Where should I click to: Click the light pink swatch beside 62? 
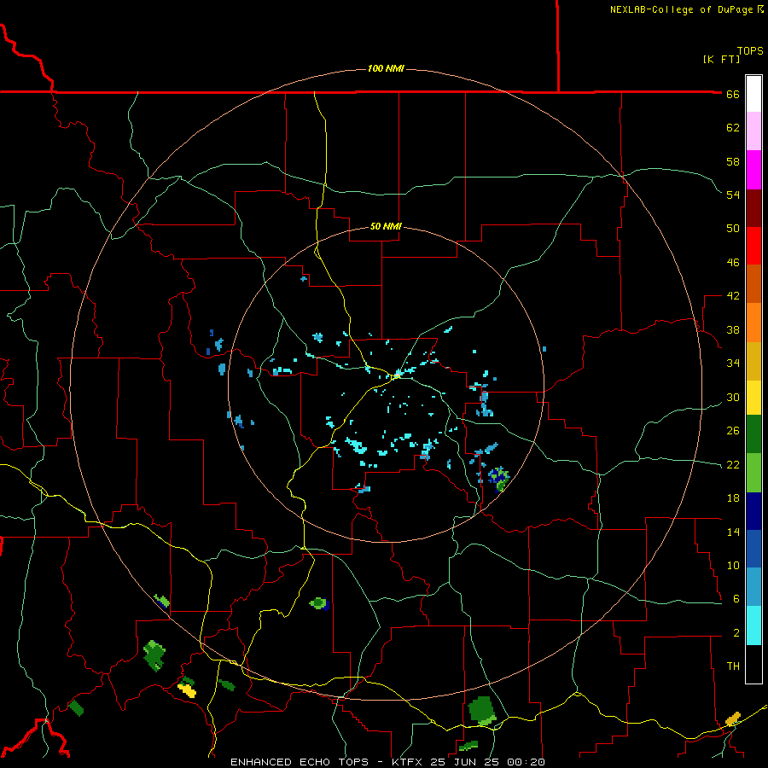coord(753,131)
